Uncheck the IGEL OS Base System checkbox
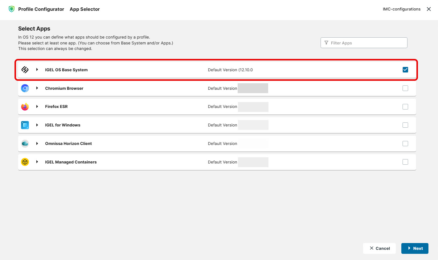Viewport: 438px width, 260px height. pos(405,70)
